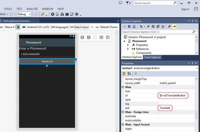Click the emulator manager phone icon
200x132 pixels.
tap(72, 14)
